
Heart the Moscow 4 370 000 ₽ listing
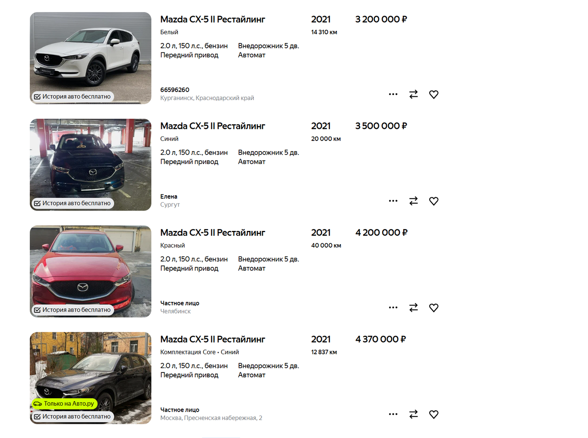click(434, 415)
